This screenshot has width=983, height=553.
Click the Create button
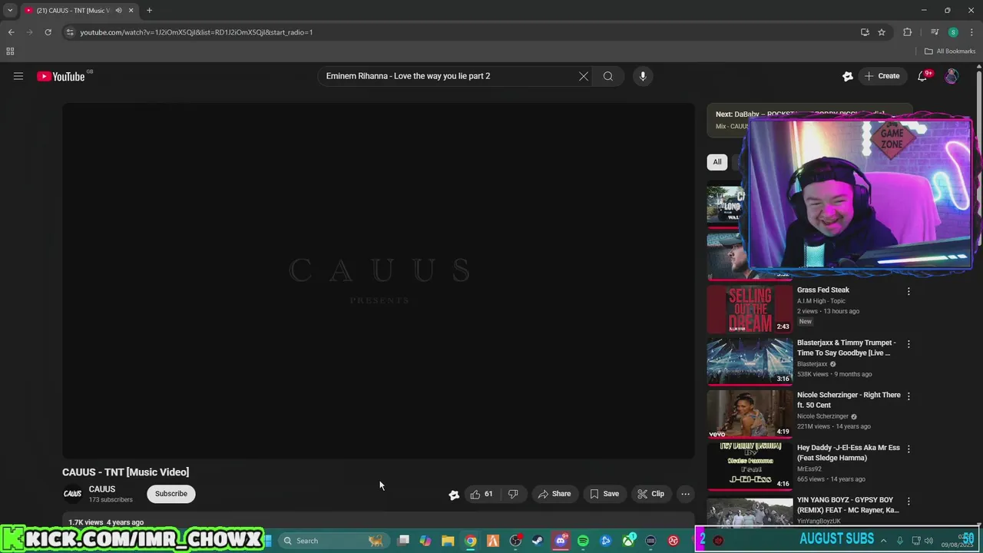click(882, 76)
